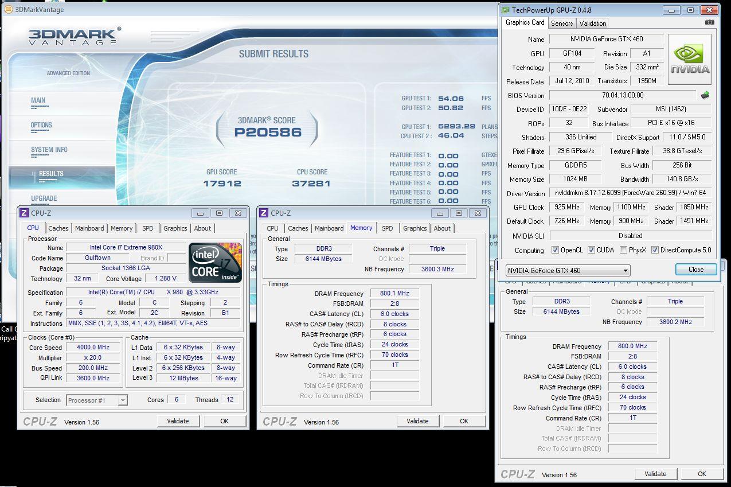731x487 pixels.
Task: Click the 3DMarkVantage title bar icon
Action: [x=8, y=9]
